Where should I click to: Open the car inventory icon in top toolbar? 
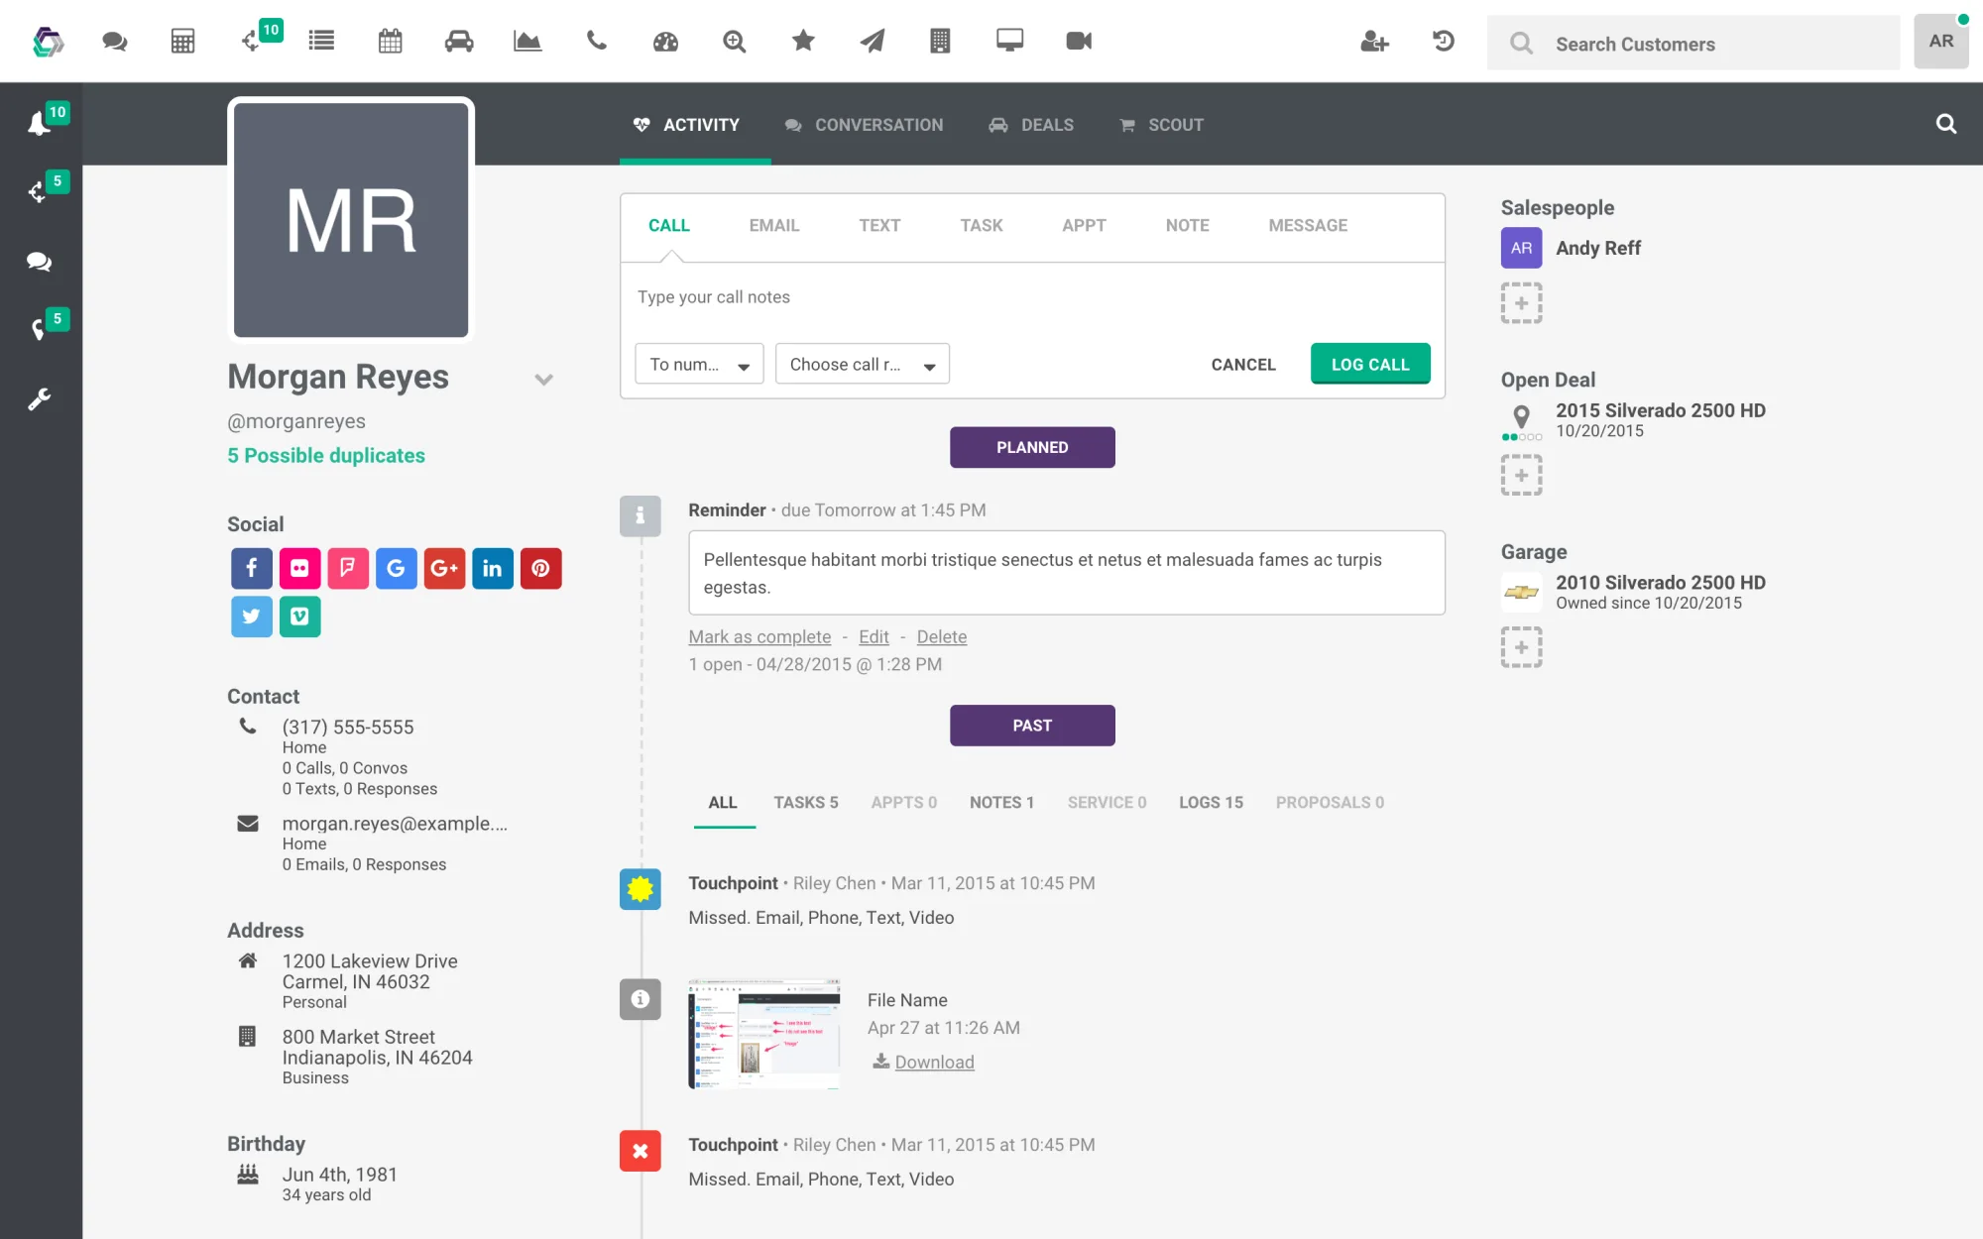point(459,41)
